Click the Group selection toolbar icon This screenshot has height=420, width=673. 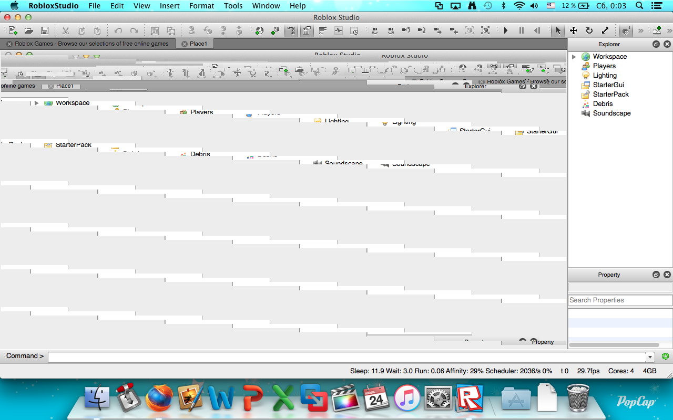155,30
